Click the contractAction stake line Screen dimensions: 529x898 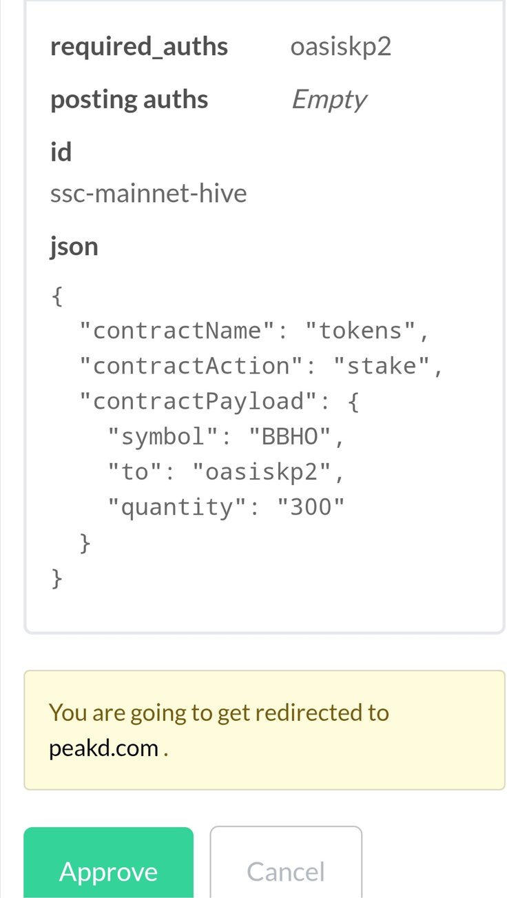[x=262, y=366]
